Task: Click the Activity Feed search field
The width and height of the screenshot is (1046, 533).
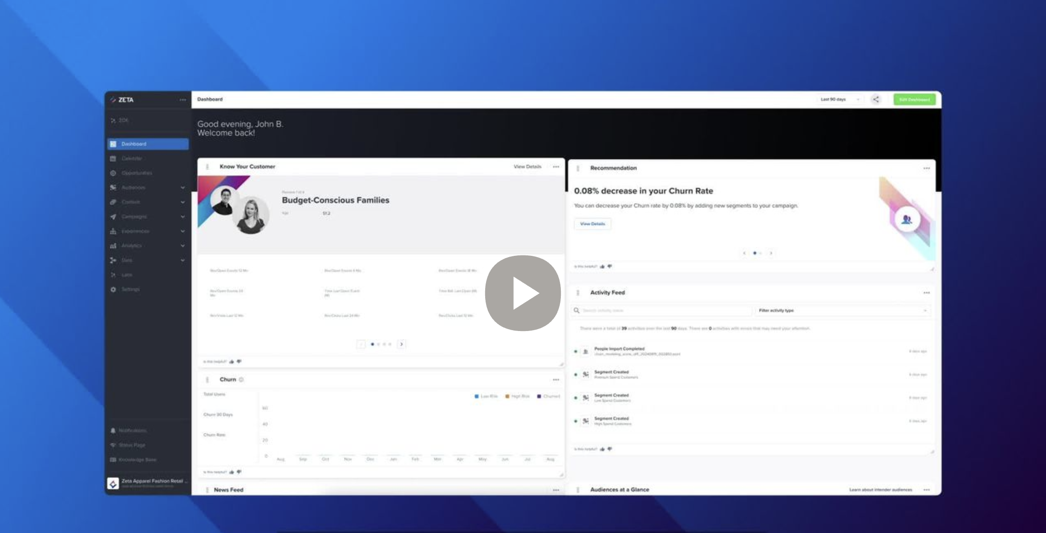Action: click(x=663, y=311)
